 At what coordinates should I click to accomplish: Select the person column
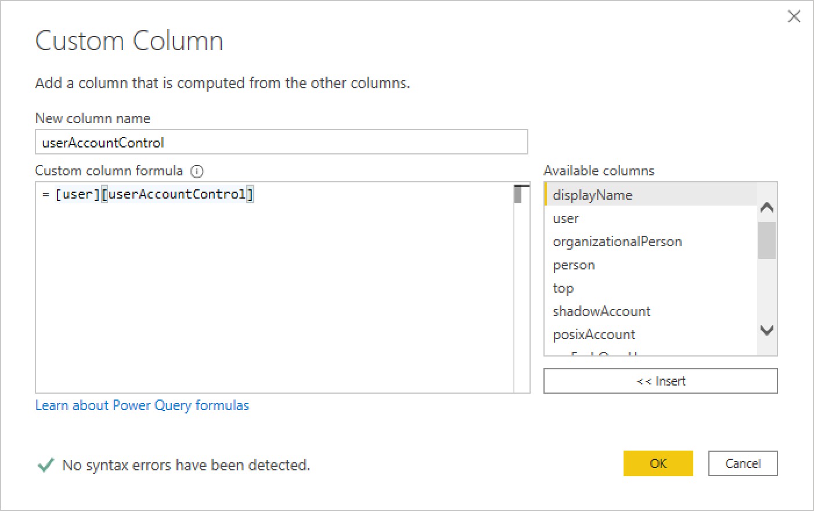(x=650, y=265)
